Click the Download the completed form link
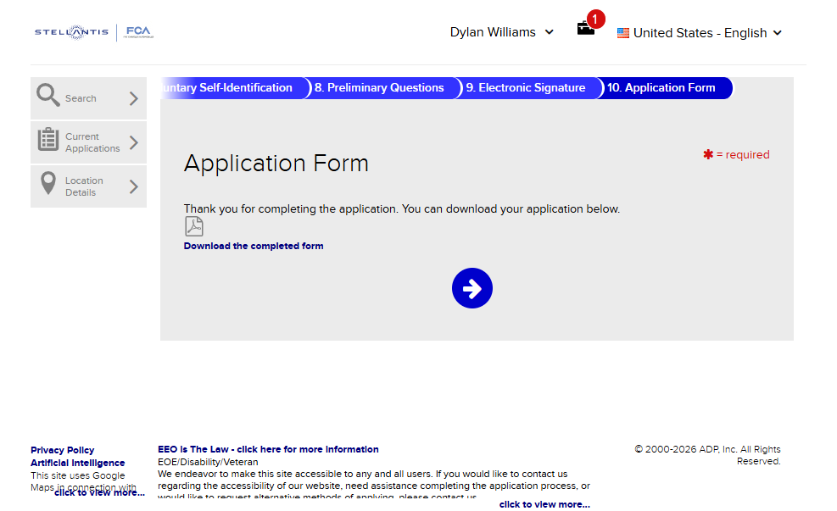The width and height of the screenshot is (837, 511). tap(254, 246)
